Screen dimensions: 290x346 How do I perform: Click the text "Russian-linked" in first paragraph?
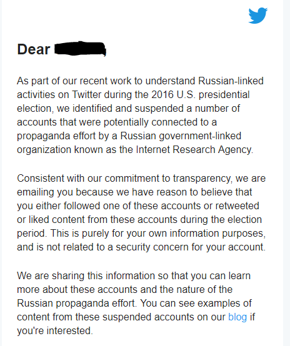tap(231, 81)
